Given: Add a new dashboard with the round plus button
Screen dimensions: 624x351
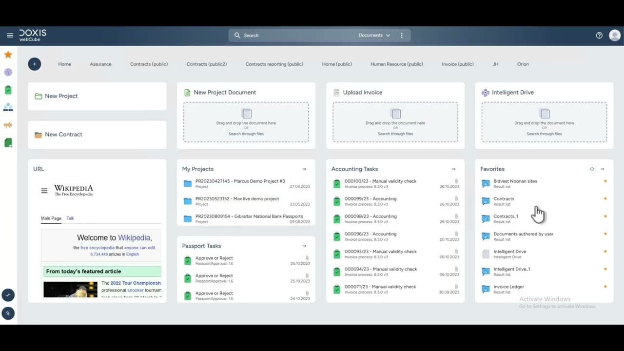Looking at the screenshot, I should point(35,64).
